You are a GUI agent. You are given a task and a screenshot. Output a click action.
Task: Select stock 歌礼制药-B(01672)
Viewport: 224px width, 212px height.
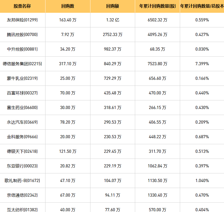coord(22,181)
